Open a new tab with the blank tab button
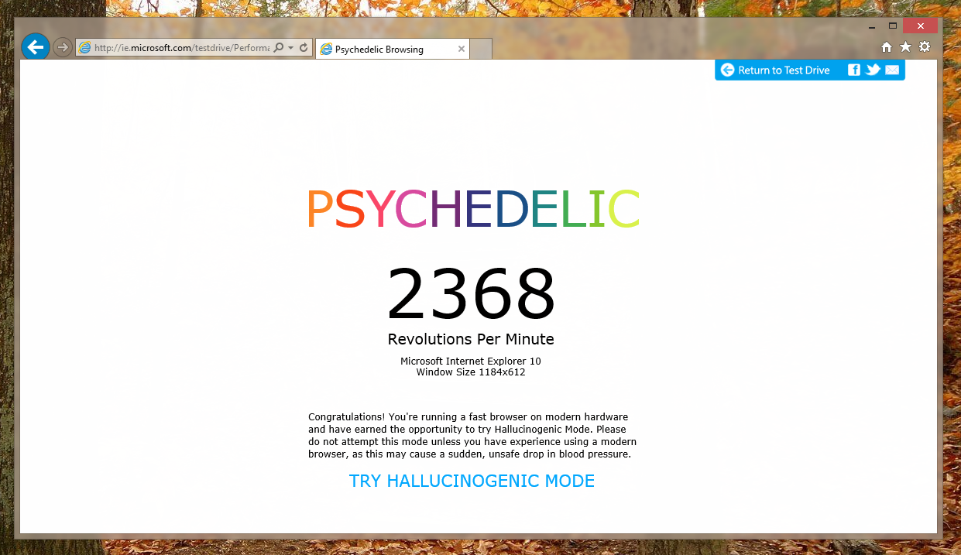Screen dimensions: 961x555 pos(481,50)
